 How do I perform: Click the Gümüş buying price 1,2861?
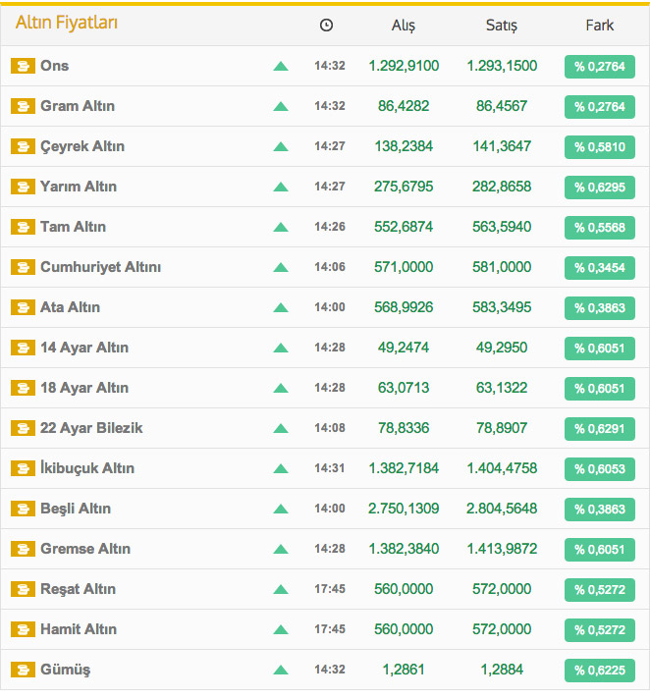click(404, 670)
